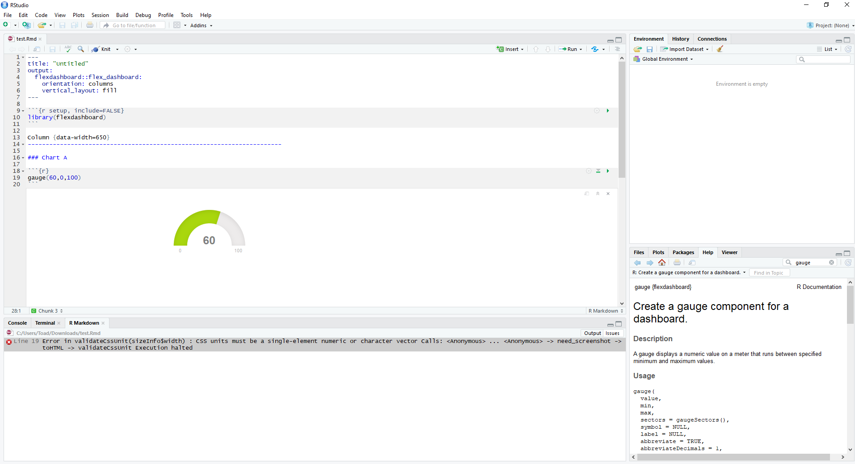Click the Find in Topic button
The height and width of the screenshot is (464, 855).
tap(769, 272)
